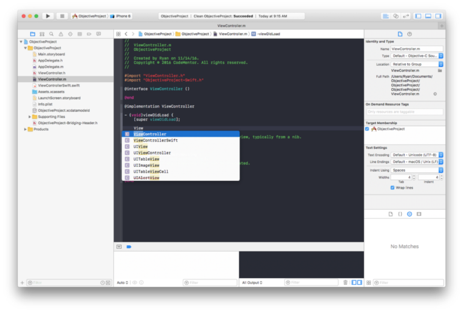Viewport: 463px width, 311px height.
Task: Choose UITableViewCell from autocomplete list
Action: 181,172
